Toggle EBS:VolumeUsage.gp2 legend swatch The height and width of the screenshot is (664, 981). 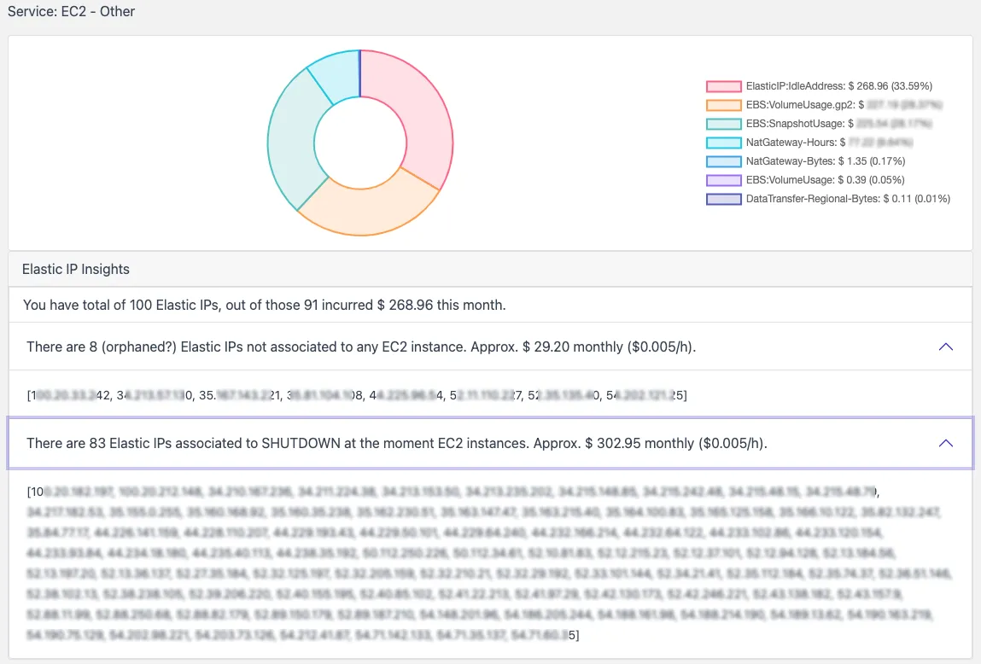point(723,105)
